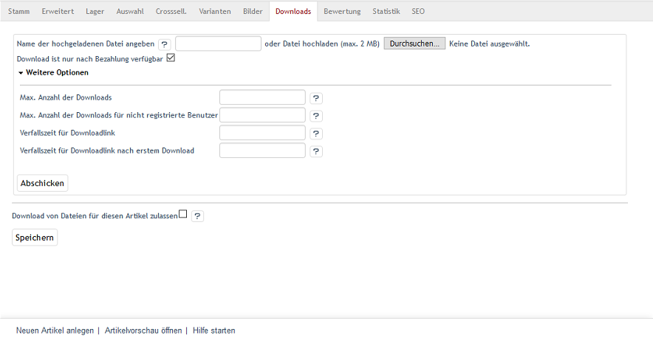
Task: Open the Varianten tab
Action: pos(215,12)
